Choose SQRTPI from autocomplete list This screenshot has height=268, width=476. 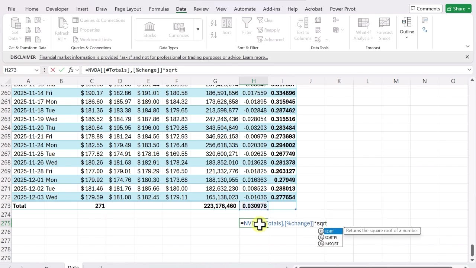[330, 237]
